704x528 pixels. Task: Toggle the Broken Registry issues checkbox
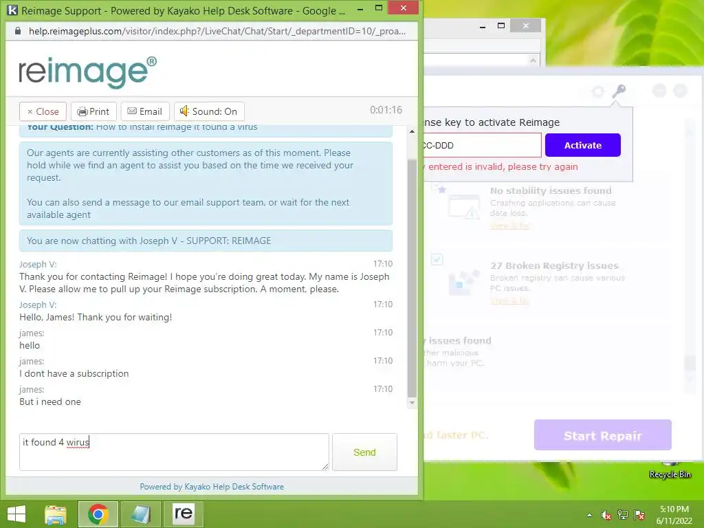(437, 259)
